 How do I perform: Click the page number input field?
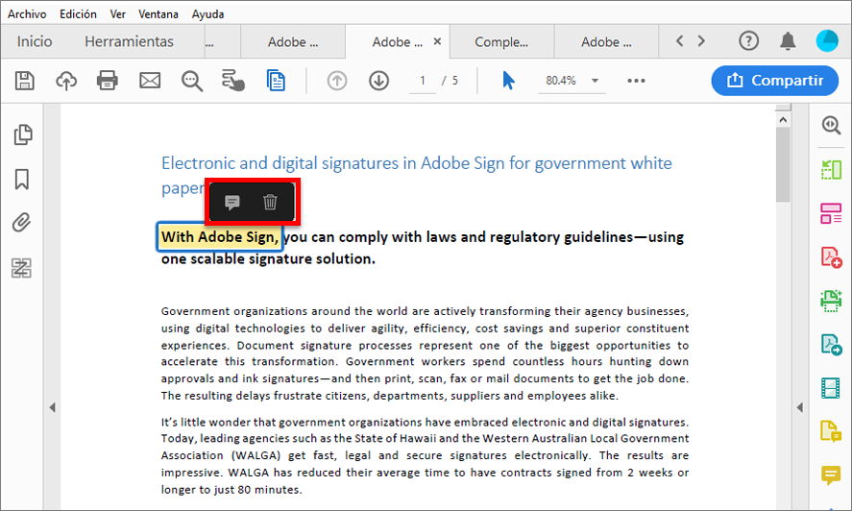pos(423,81)
